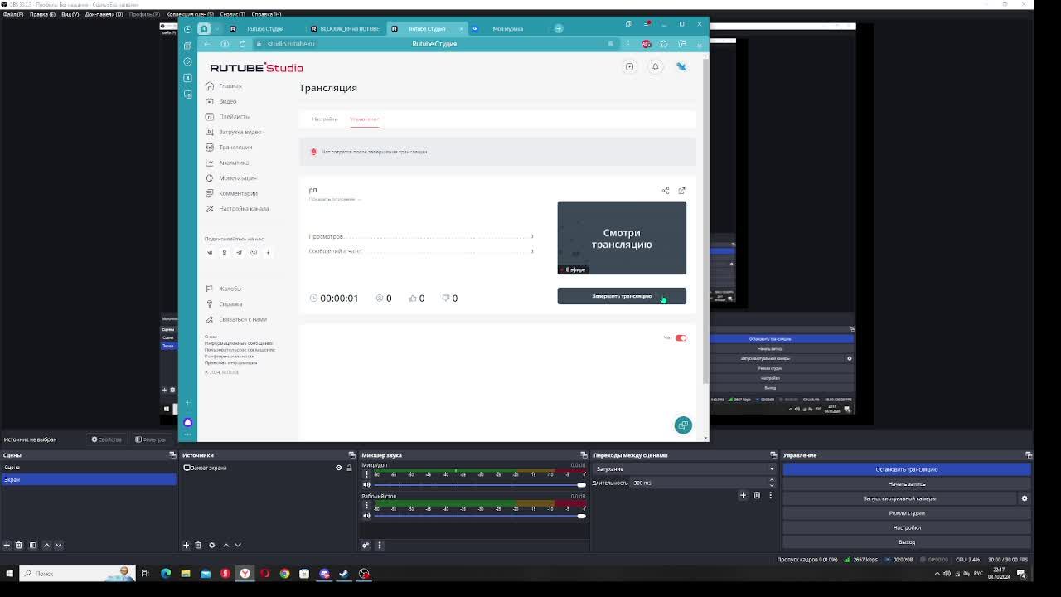This screenshot has height=597, width=1061.
Task: Add a scene transition with plus icon
Action: click(743, 495)
